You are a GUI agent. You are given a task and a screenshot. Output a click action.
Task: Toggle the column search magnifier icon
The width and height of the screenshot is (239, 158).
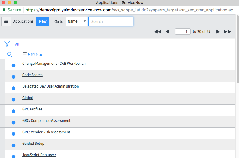[x=10, y=54]
